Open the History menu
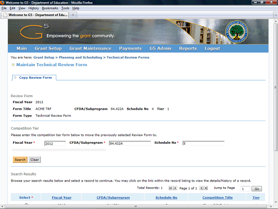This screenshot has width=278, height=209. point(33,8)
